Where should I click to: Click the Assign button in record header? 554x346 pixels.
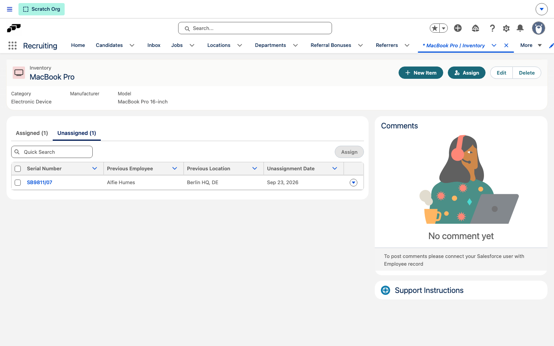click(467, 73)
